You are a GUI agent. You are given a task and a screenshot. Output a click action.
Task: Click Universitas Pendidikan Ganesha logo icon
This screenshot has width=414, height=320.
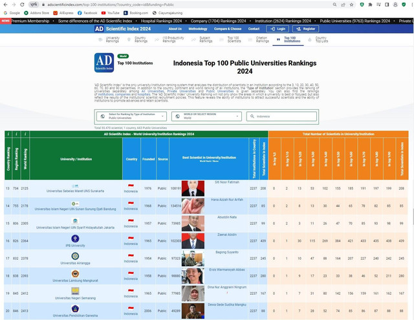[75, 308]
